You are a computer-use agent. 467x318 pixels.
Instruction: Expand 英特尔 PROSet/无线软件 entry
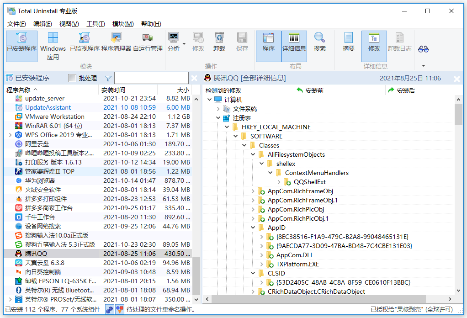[x=10, y=299]
